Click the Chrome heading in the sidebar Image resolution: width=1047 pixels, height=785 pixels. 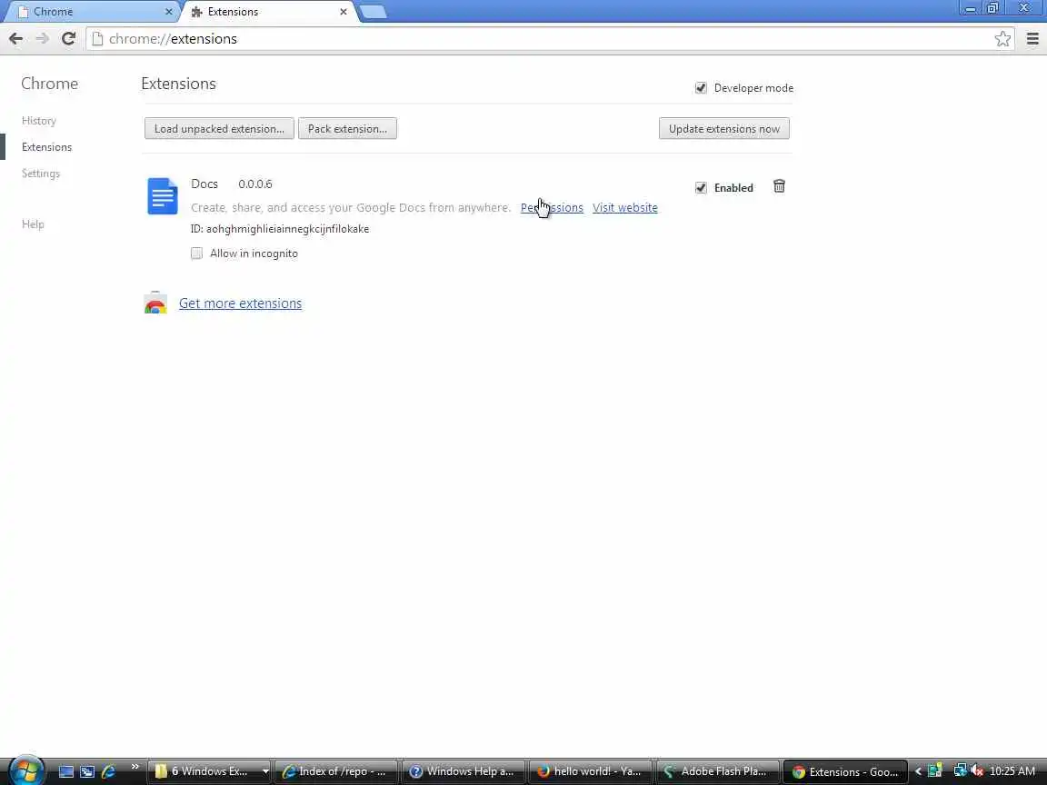pos(49,84)
